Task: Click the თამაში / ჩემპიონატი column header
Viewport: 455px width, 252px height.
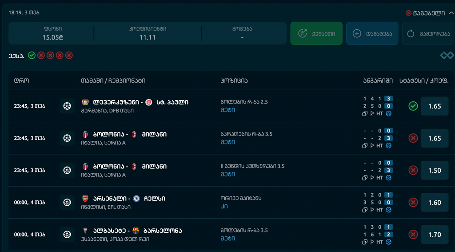Action: click(x=113, y=81)
